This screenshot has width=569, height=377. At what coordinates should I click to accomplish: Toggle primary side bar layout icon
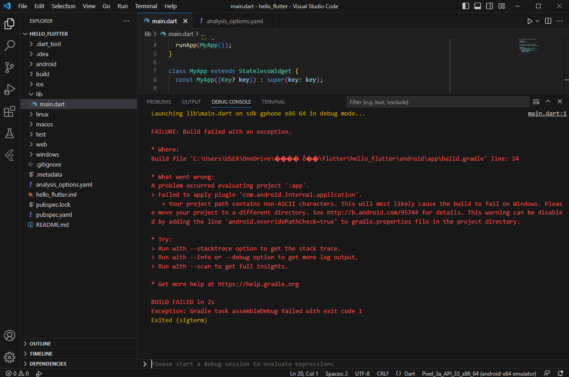pyautogui.click(x=466, y=6)
